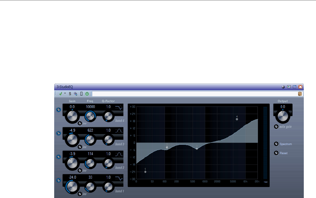Click the band 4 shelf filter type icon
316x198 pixels.
pos(119,107)
